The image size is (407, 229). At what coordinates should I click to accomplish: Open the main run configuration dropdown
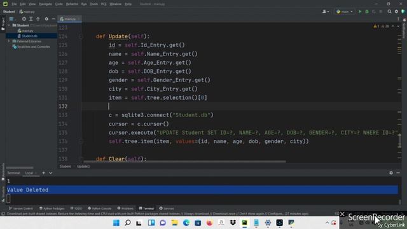pyautogui.click(x=345, y=11)
